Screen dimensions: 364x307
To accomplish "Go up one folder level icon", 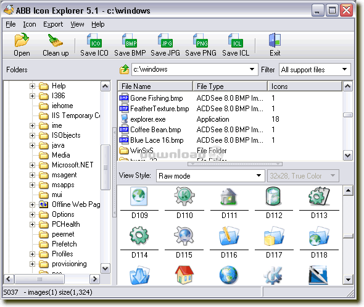I will [125, 69].
